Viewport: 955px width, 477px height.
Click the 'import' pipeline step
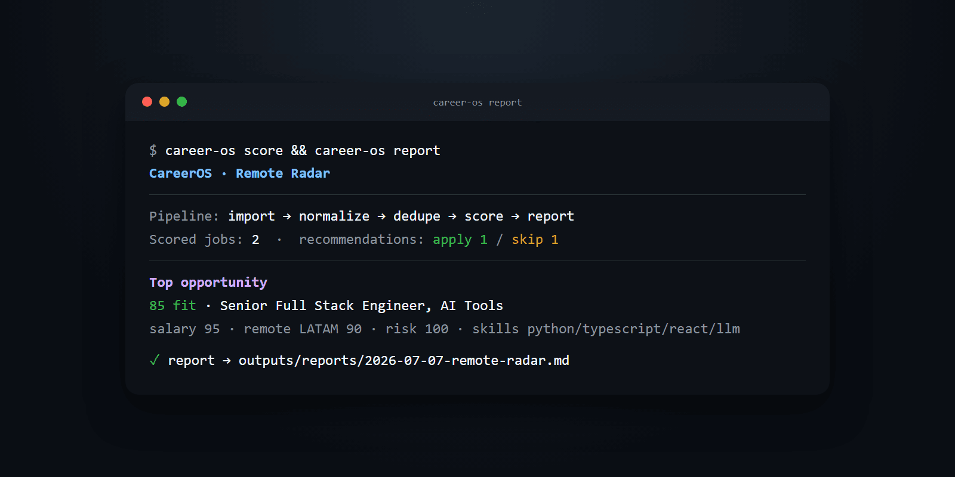251,216
